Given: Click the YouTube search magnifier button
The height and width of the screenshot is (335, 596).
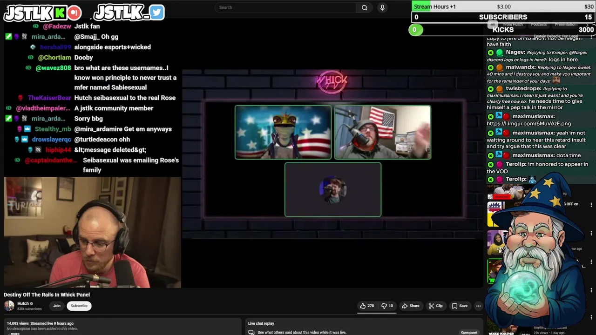Looking at the screenshot, I should (365, 7).
